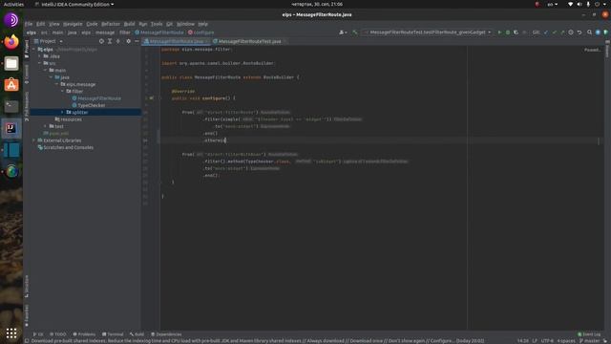Open Ubuntu Software from the dock
Image resolution: width=611 pixels, height=344 pixels.
point(11,85)
